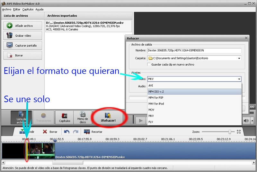257x172 pixels.
Task: Click the AVS Video ReMaker title bar icon
Action: (x=4, y=4)
